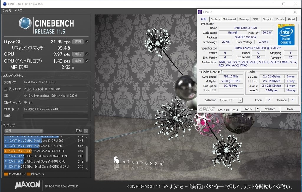Click the ranking list vertical scrollbar thumb

[86, 154]
